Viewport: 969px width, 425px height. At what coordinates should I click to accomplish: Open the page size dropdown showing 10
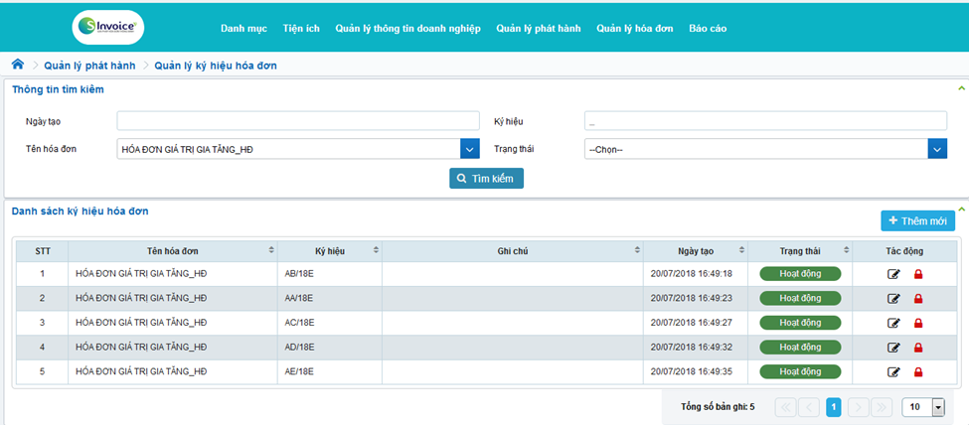coord(936,407)
